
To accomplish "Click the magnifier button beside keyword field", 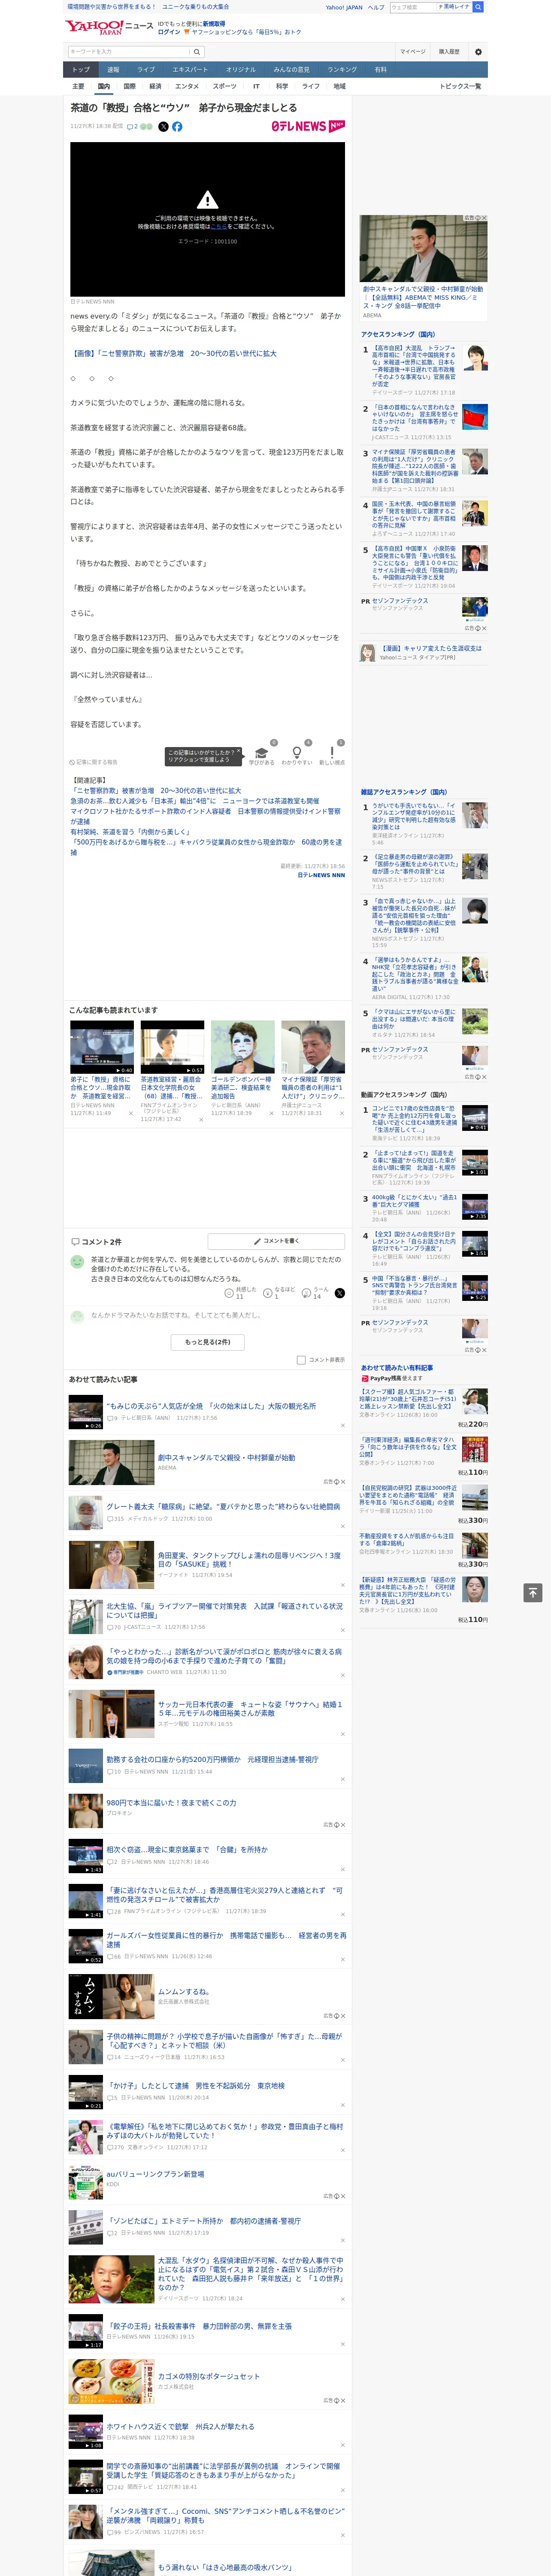I will point(197,52).
